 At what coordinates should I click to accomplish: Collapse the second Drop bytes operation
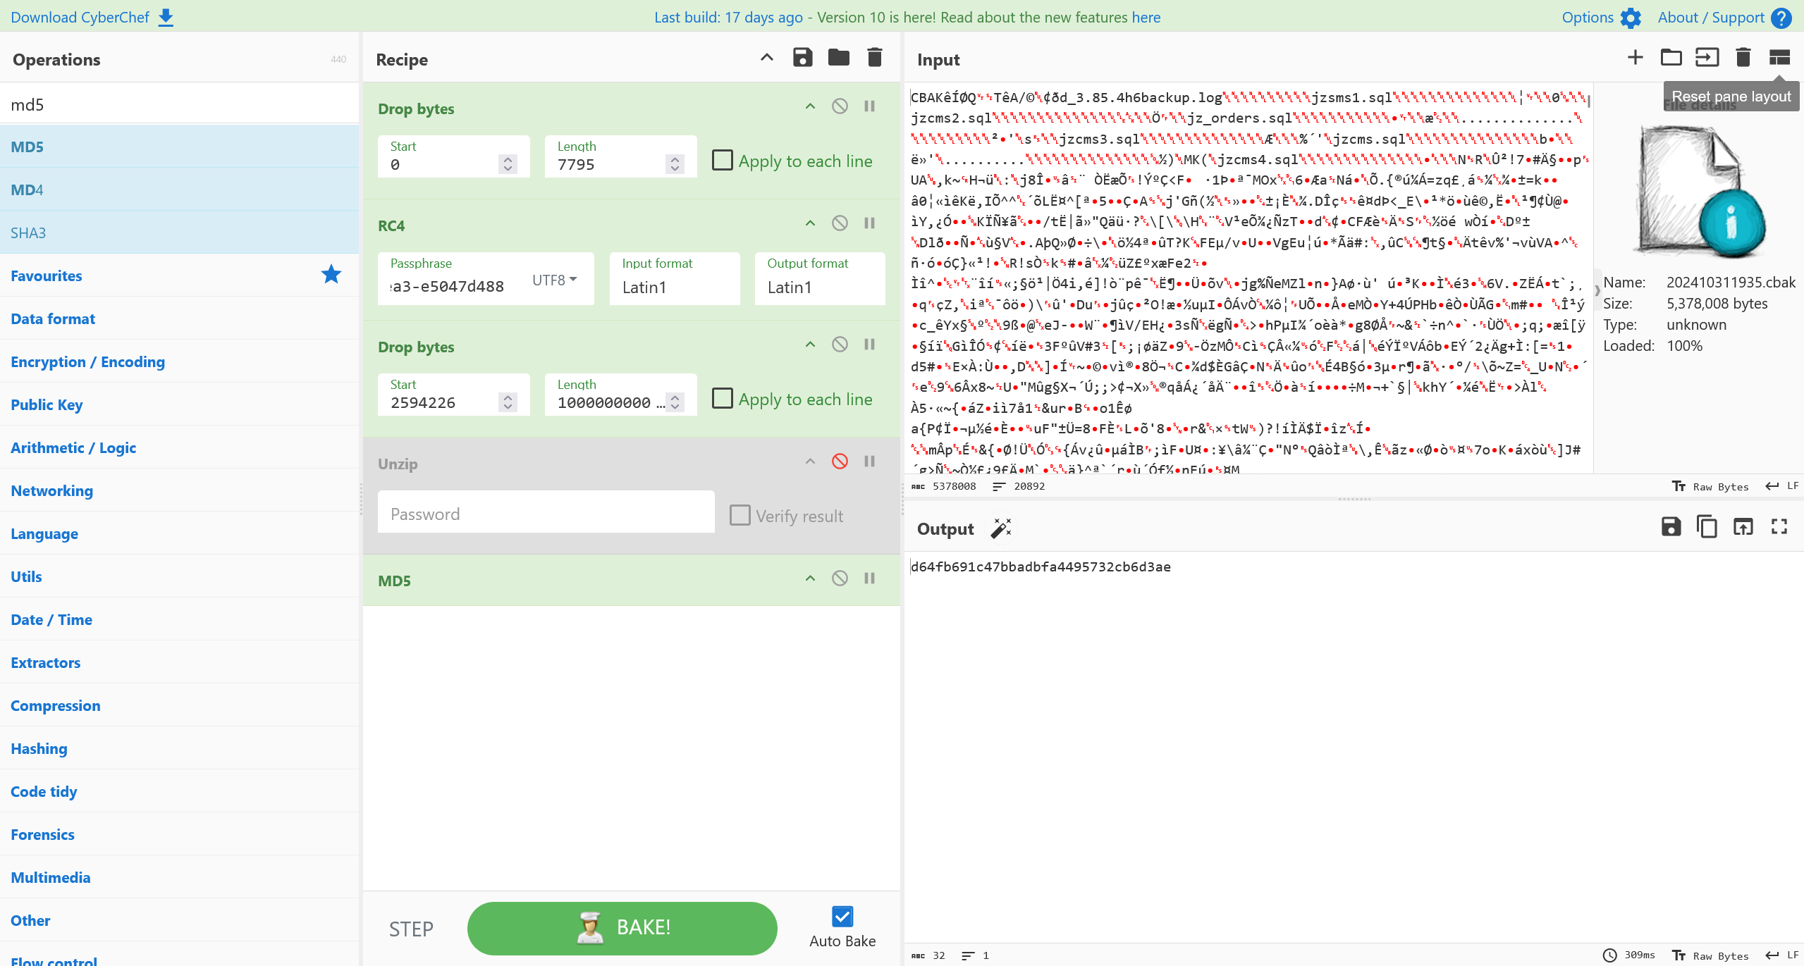pyautogui.click(x=810, y=345)
